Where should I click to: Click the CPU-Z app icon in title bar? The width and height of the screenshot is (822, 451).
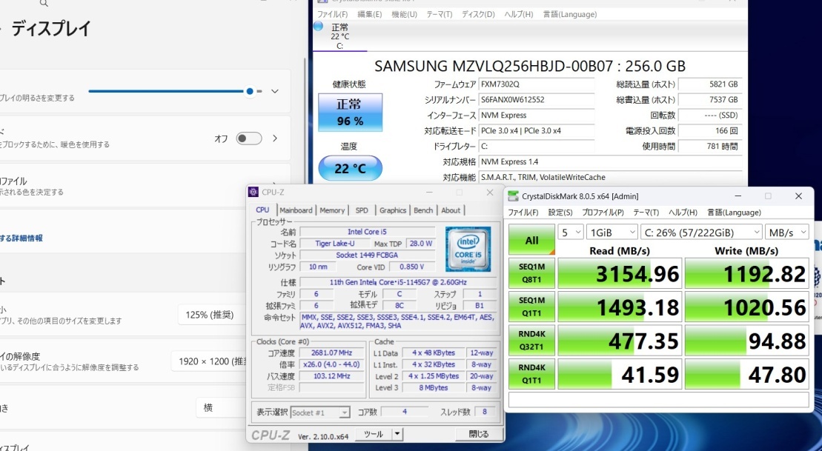pos(253,192)
